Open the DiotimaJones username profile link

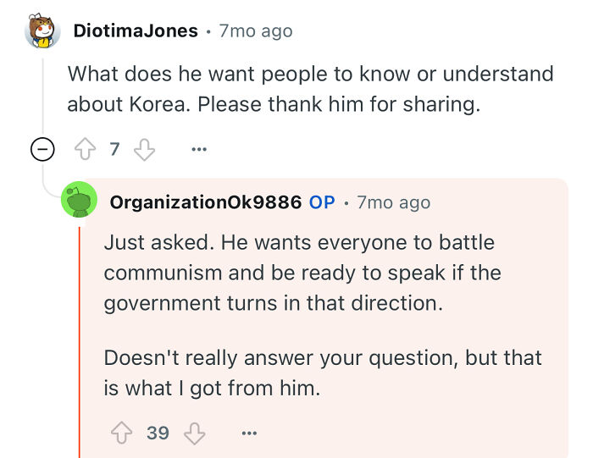[x=136, y=31]
